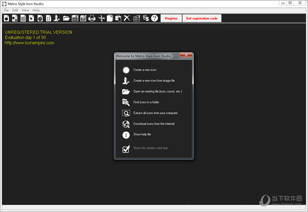This screenshot has height=212, width=308.
Task: Click the New icon toolbar button
Action: tap(7, 19)
